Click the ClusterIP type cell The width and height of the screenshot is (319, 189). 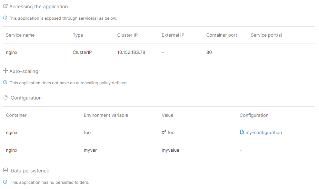(82, 53)
